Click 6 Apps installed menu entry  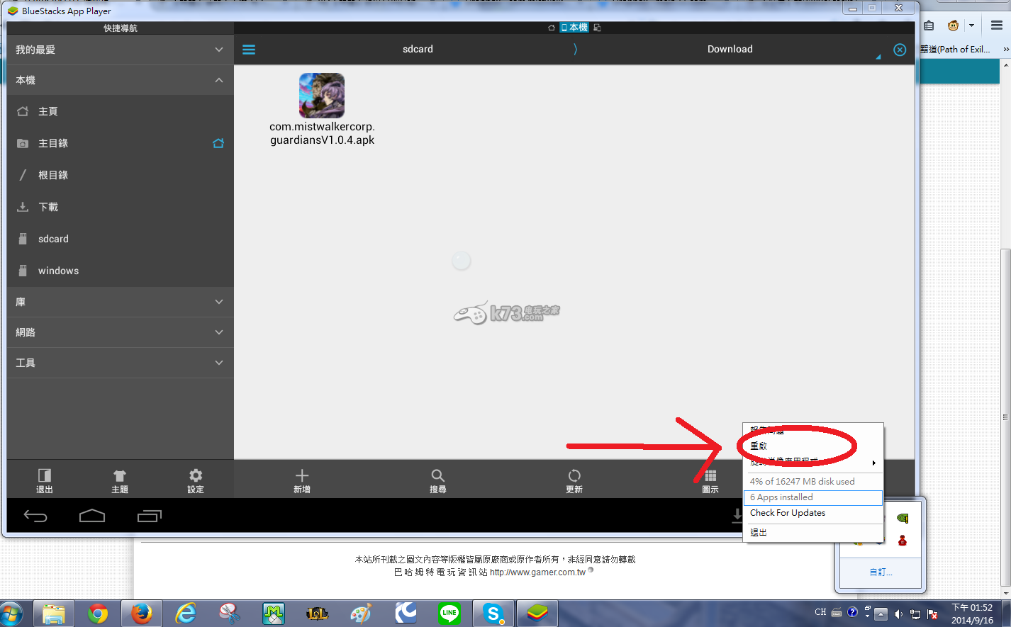click(812, 497)
